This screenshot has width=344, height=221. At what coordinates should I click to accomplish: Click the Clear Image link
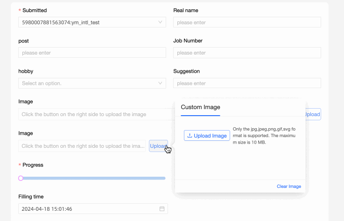pyautogui.click(x=288, y=186)
